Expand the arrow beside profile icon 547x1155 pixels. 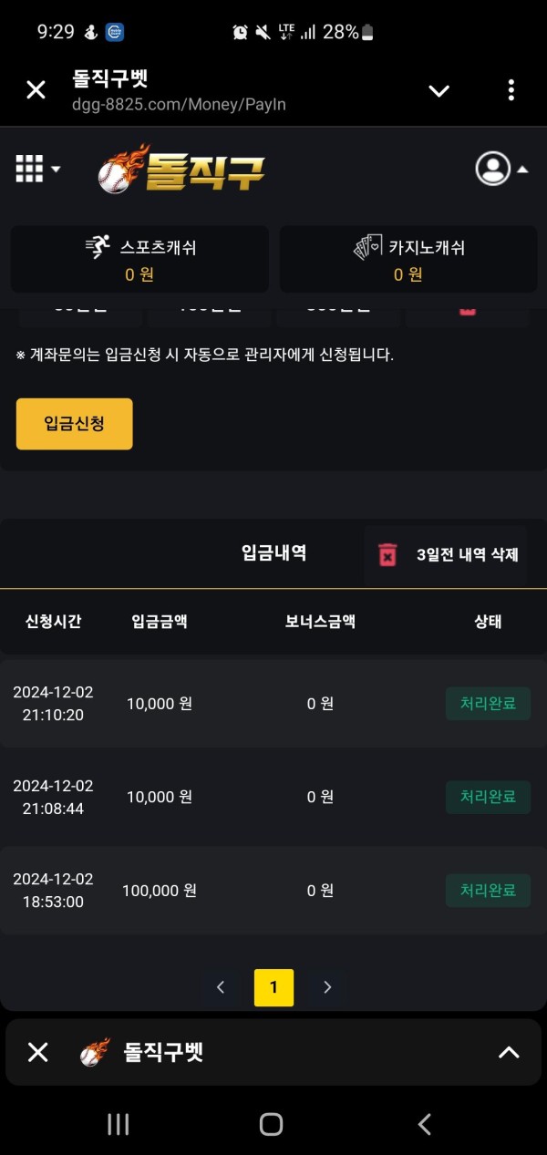pyautogui.click(x=523, y=170)
